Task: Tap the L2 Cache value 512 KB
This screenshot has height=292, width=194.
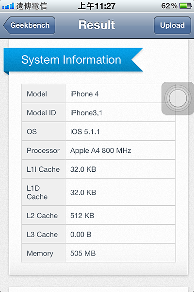Action: pos(82,216)
